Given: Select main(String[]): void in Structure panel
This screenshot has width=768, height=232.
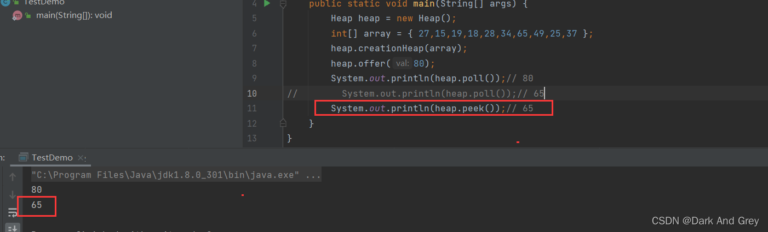Looking at the screenshot, I should [x=74, y=15].
